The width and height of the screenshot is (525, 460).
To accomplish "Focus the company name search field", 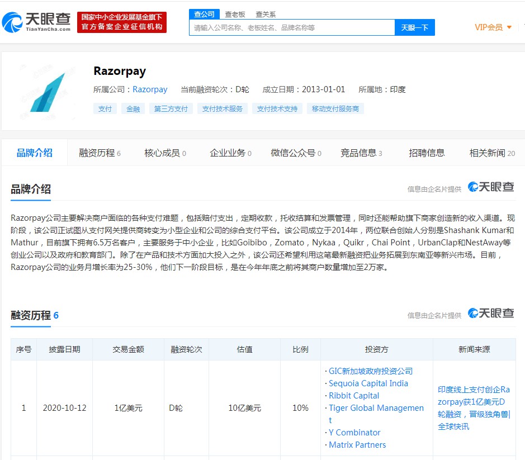I will pyautogui.click(x=292, y=27).
